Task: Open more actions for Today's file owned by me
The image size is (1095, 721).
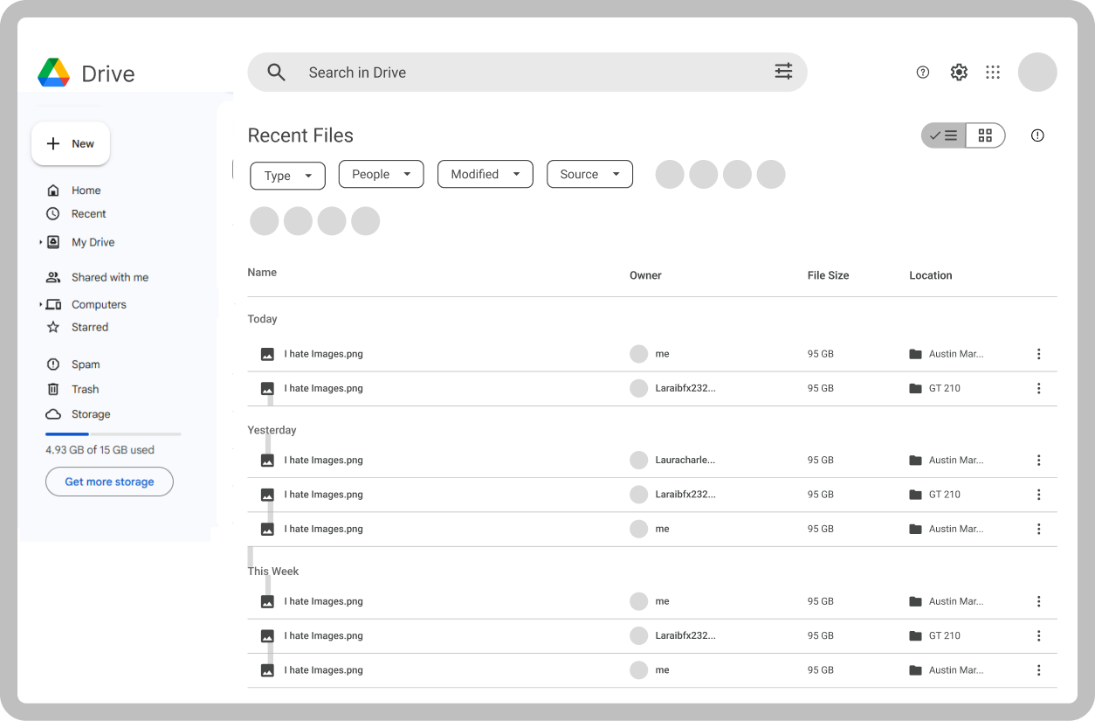Action: [1038, 354]
